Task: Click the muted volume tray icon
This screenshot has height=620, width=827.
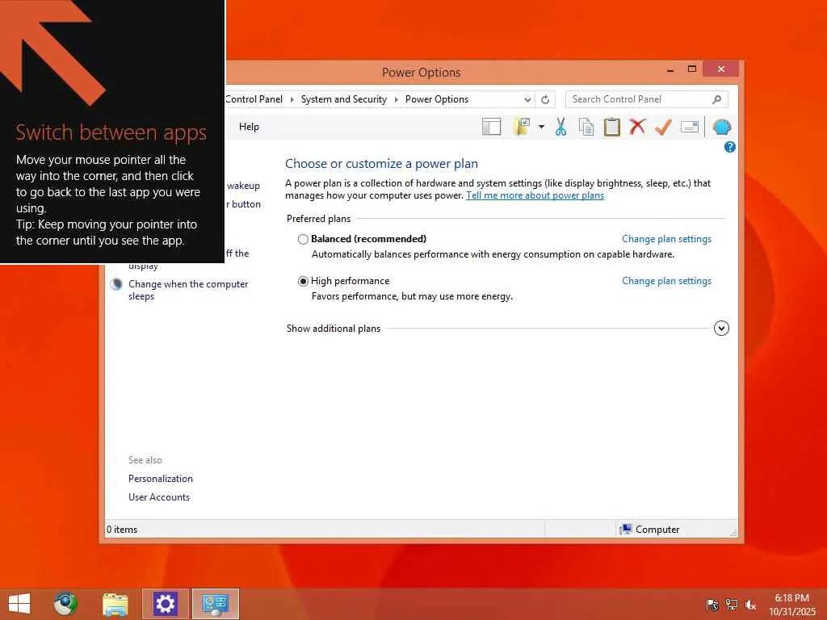Action: [750, 605]
